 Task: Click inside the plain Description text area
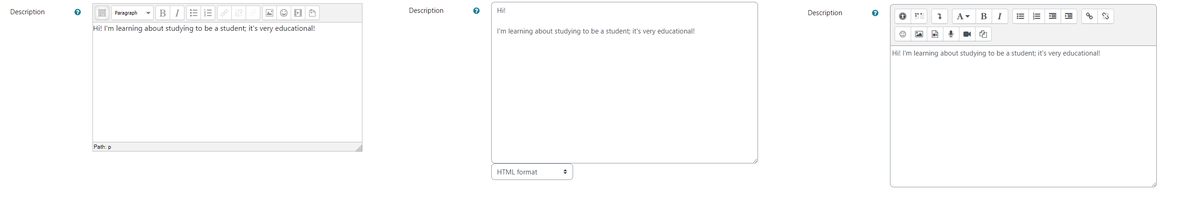pyautogui.click(x=625, y=83)
